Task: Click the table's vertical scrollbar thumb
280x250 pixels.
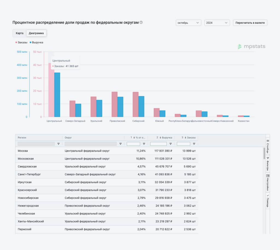Action: click(264, 154)
